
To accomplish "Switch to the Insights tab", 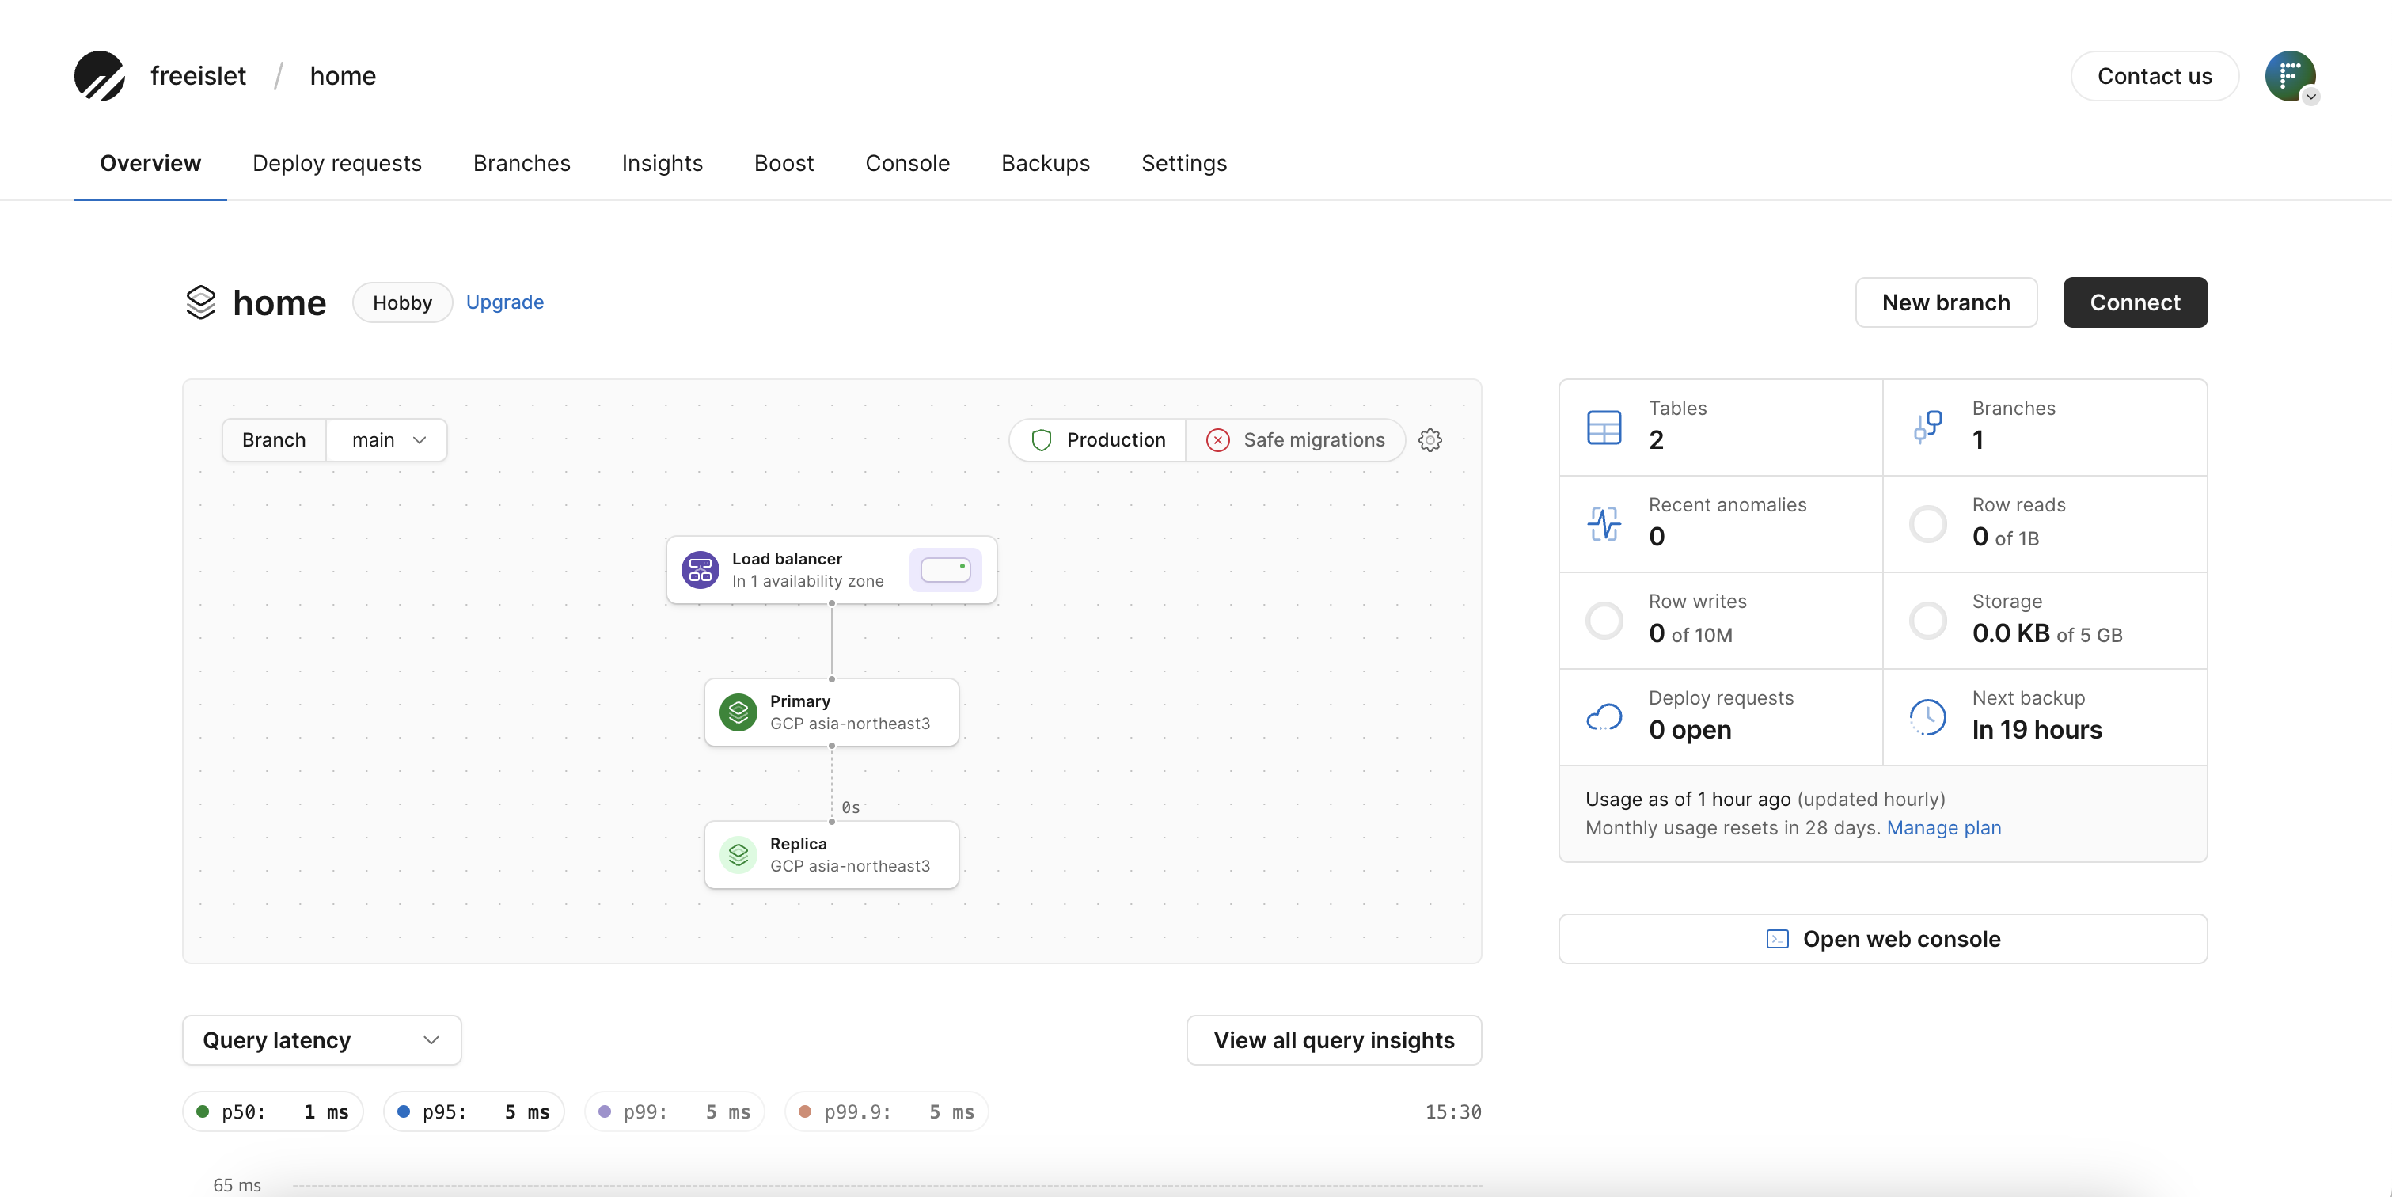I will [662, 163].
